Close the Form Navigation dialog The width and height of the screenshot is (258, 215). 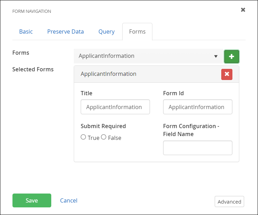pos(243,10)
